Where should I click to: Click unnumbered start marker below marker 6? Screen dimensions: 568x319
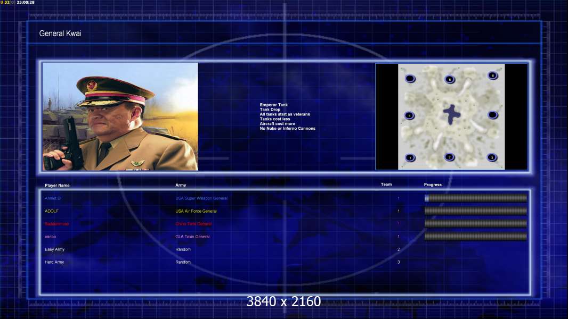[493, 115]
